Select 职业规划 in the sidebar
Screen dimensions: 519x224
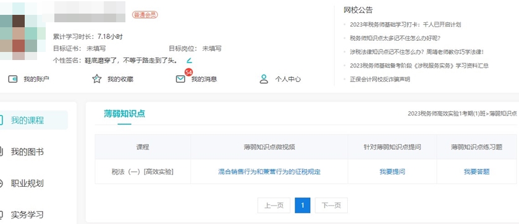(x=27, y=183)
